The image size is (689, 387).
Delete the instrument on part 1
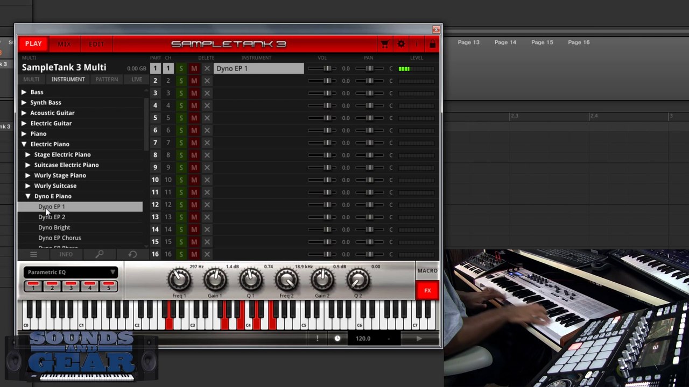tap(207, 69)
